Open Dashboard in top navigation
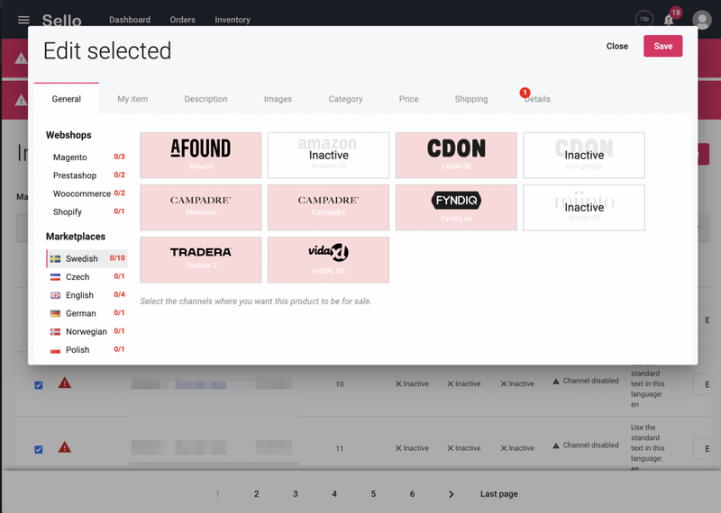The image size is (721, 513). [x=130, y=20]
